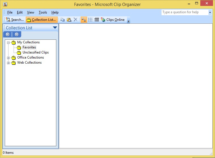This screenshot has width=215, height=158.
Task: Select the My Collections folder
Action: 28,42
